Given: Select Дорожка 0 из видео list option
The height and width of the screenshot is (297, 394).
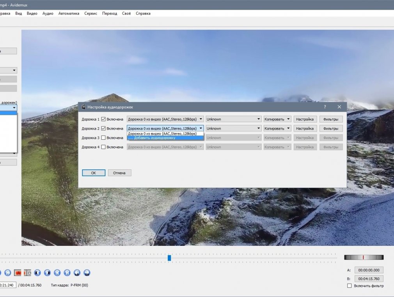Looking at the screenshot, I should pyautogui.click(x=165, y=134).
